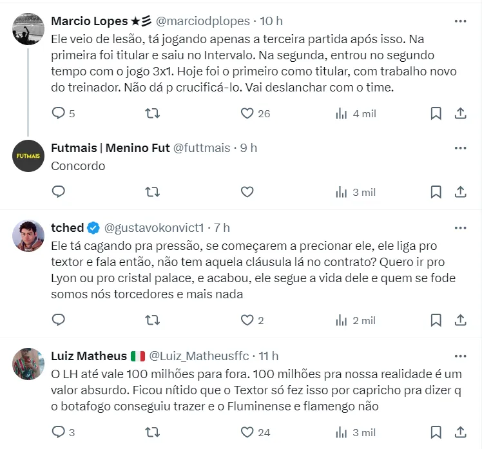Viewport: 482px width, 449px height.
Task: Repost Marcio Lopes' tweet
Action: [x=153, y=113]
